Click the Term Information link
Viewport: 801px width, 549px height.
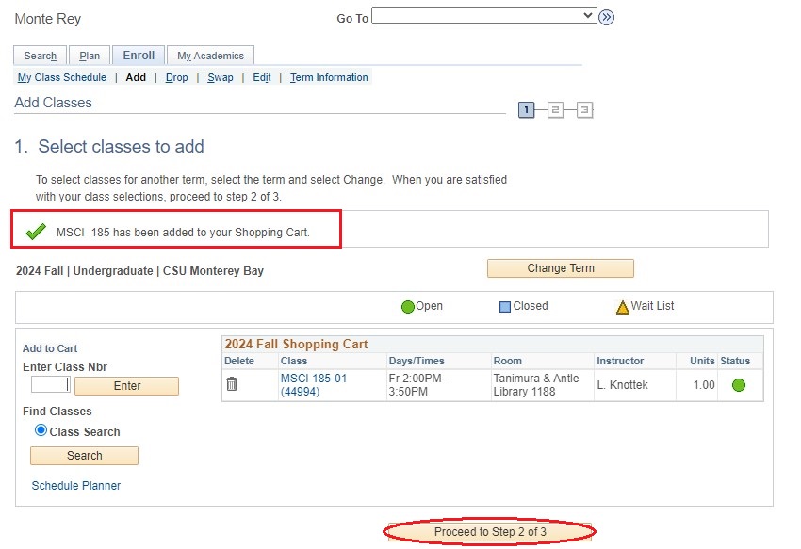[x=328, y=77]
